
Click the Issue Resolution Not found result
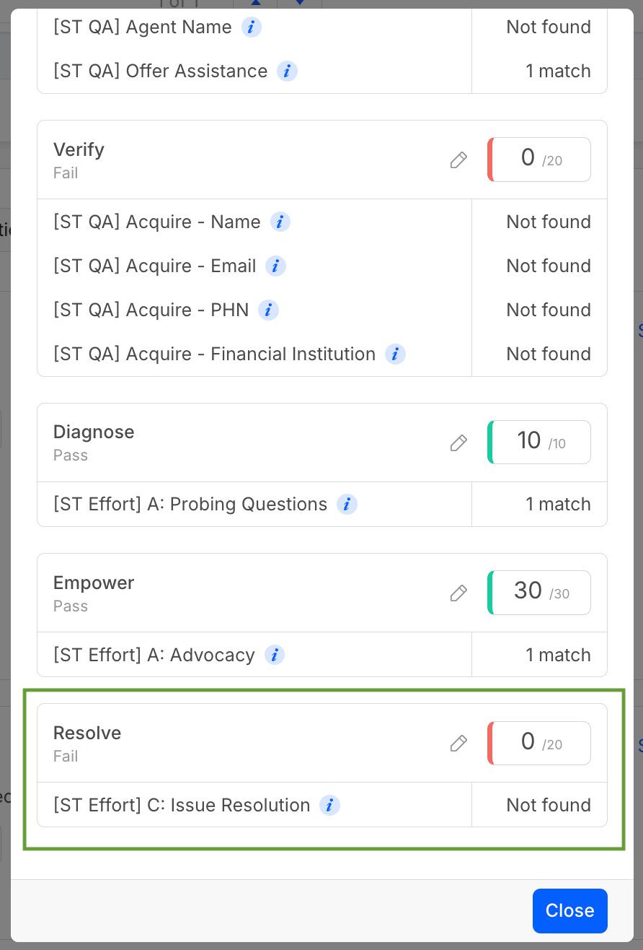click(548, 806)
